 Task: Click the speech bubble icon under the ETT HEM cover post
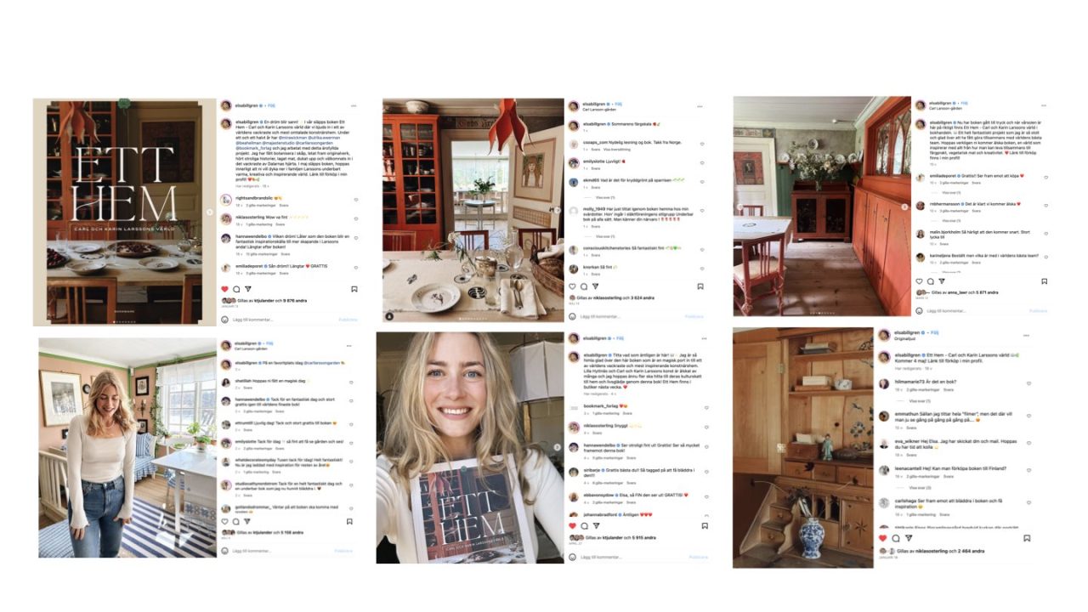coord(236,289)
